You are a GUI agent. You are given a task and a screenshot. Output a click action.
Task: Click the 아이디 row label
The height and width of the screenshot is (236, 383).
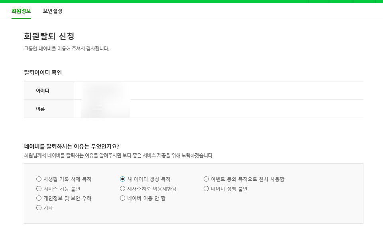tap(43, 91)
